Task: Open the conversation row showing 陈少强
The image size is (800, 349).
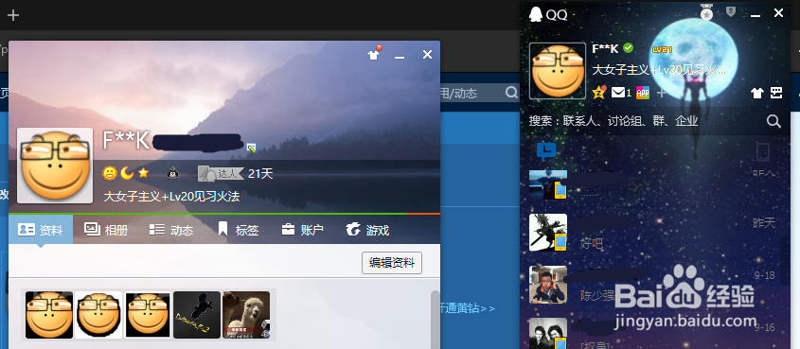Action: pyautogui.click(x=654, y=285)
